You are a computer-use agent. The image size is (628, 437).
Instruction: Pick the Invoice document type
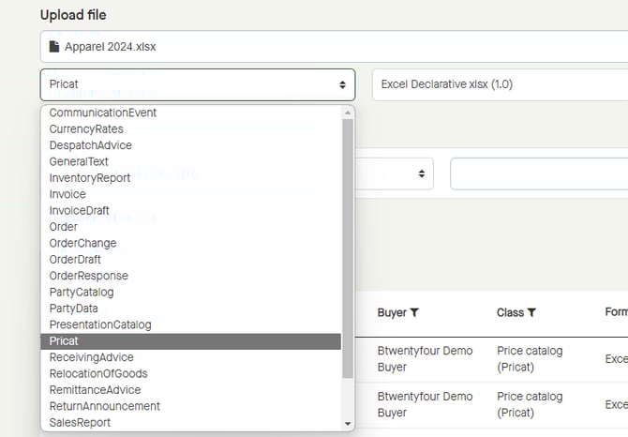click(x=67, y=194)
